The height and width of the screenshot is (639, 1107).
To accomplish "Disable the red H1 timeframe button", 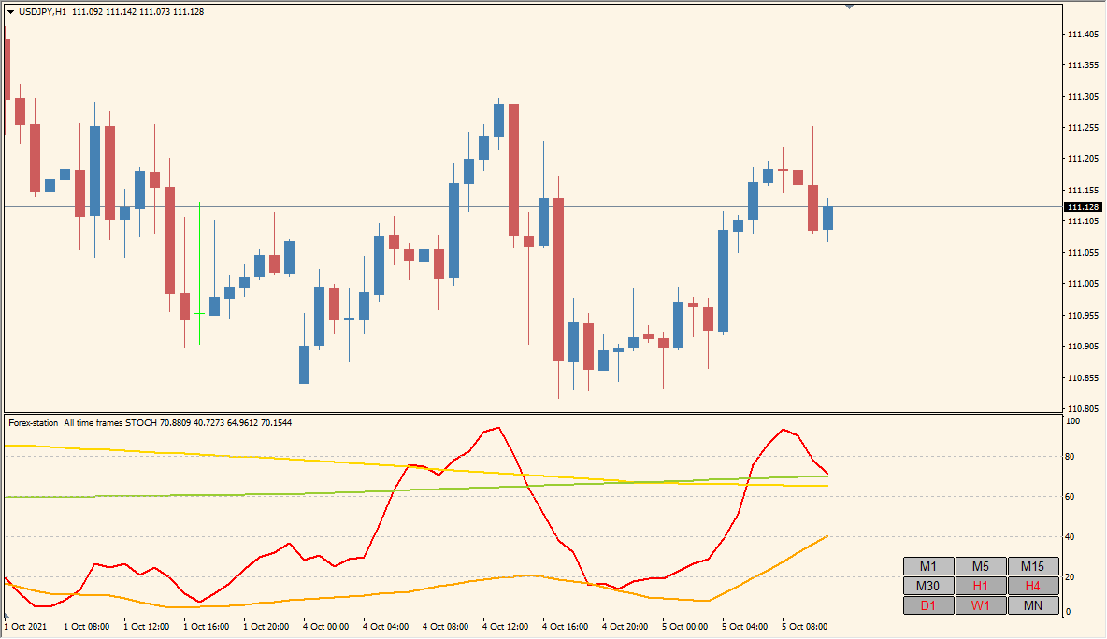I will [981, 586].
